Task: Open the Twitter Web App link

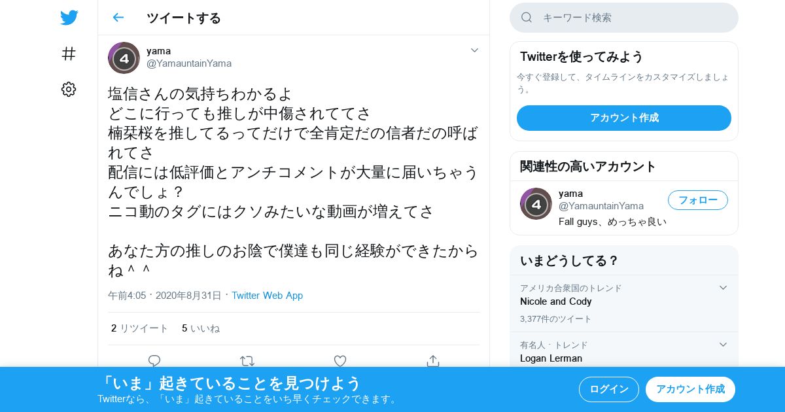Action: click(x=267, y=296)
